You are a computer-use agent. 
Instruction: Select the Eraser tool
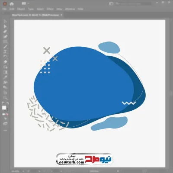5,62
